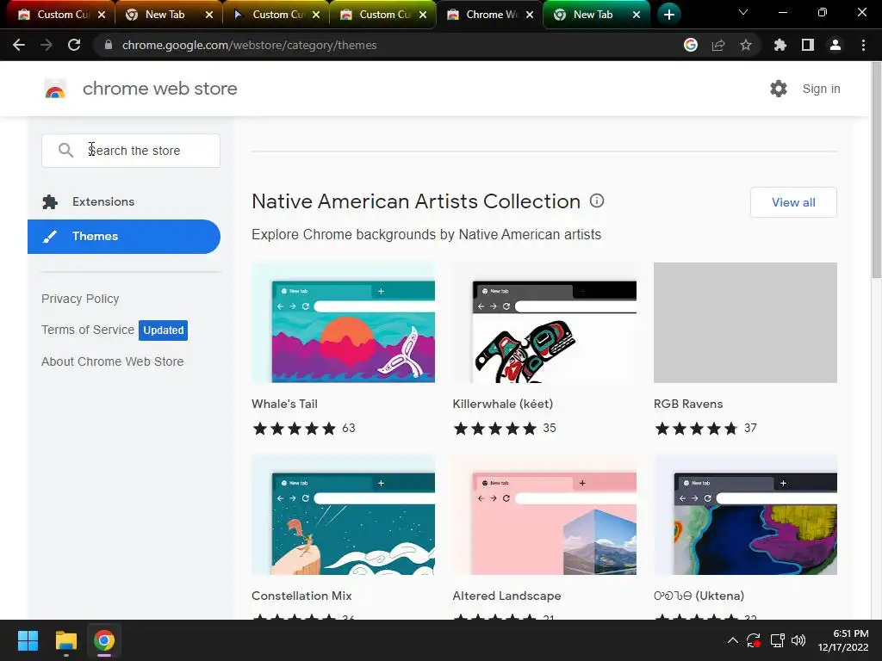
Task: Go back with the browser back arrow
Action: click(19, 45)
